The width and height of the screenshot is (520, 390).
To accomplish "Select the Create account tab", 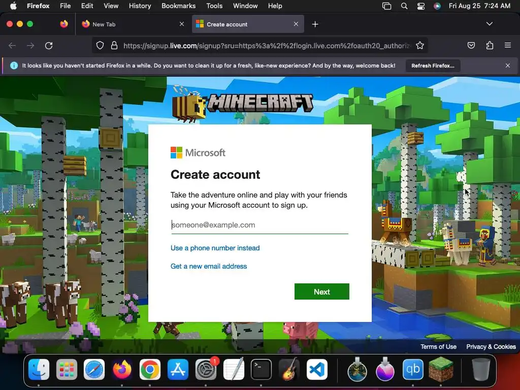I will tap(248, 24).
